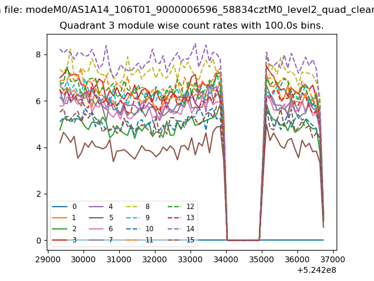Select legend entry for module 6
The height and width of the screenshot is (281, 374).
[101, 229]
